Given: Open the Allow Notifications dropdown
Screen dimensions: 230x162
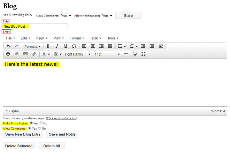Looking at the screenshot, I should [x=107, y=16].
